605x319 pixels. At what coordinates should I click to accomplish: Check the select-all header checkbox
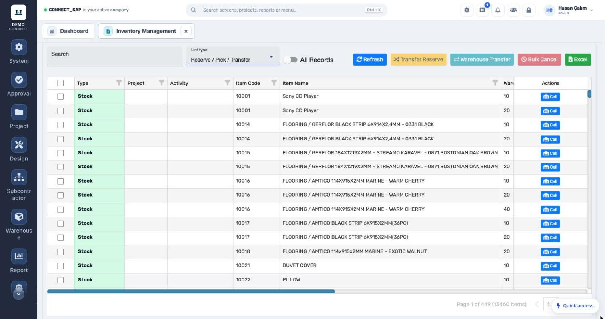point(60,83)
